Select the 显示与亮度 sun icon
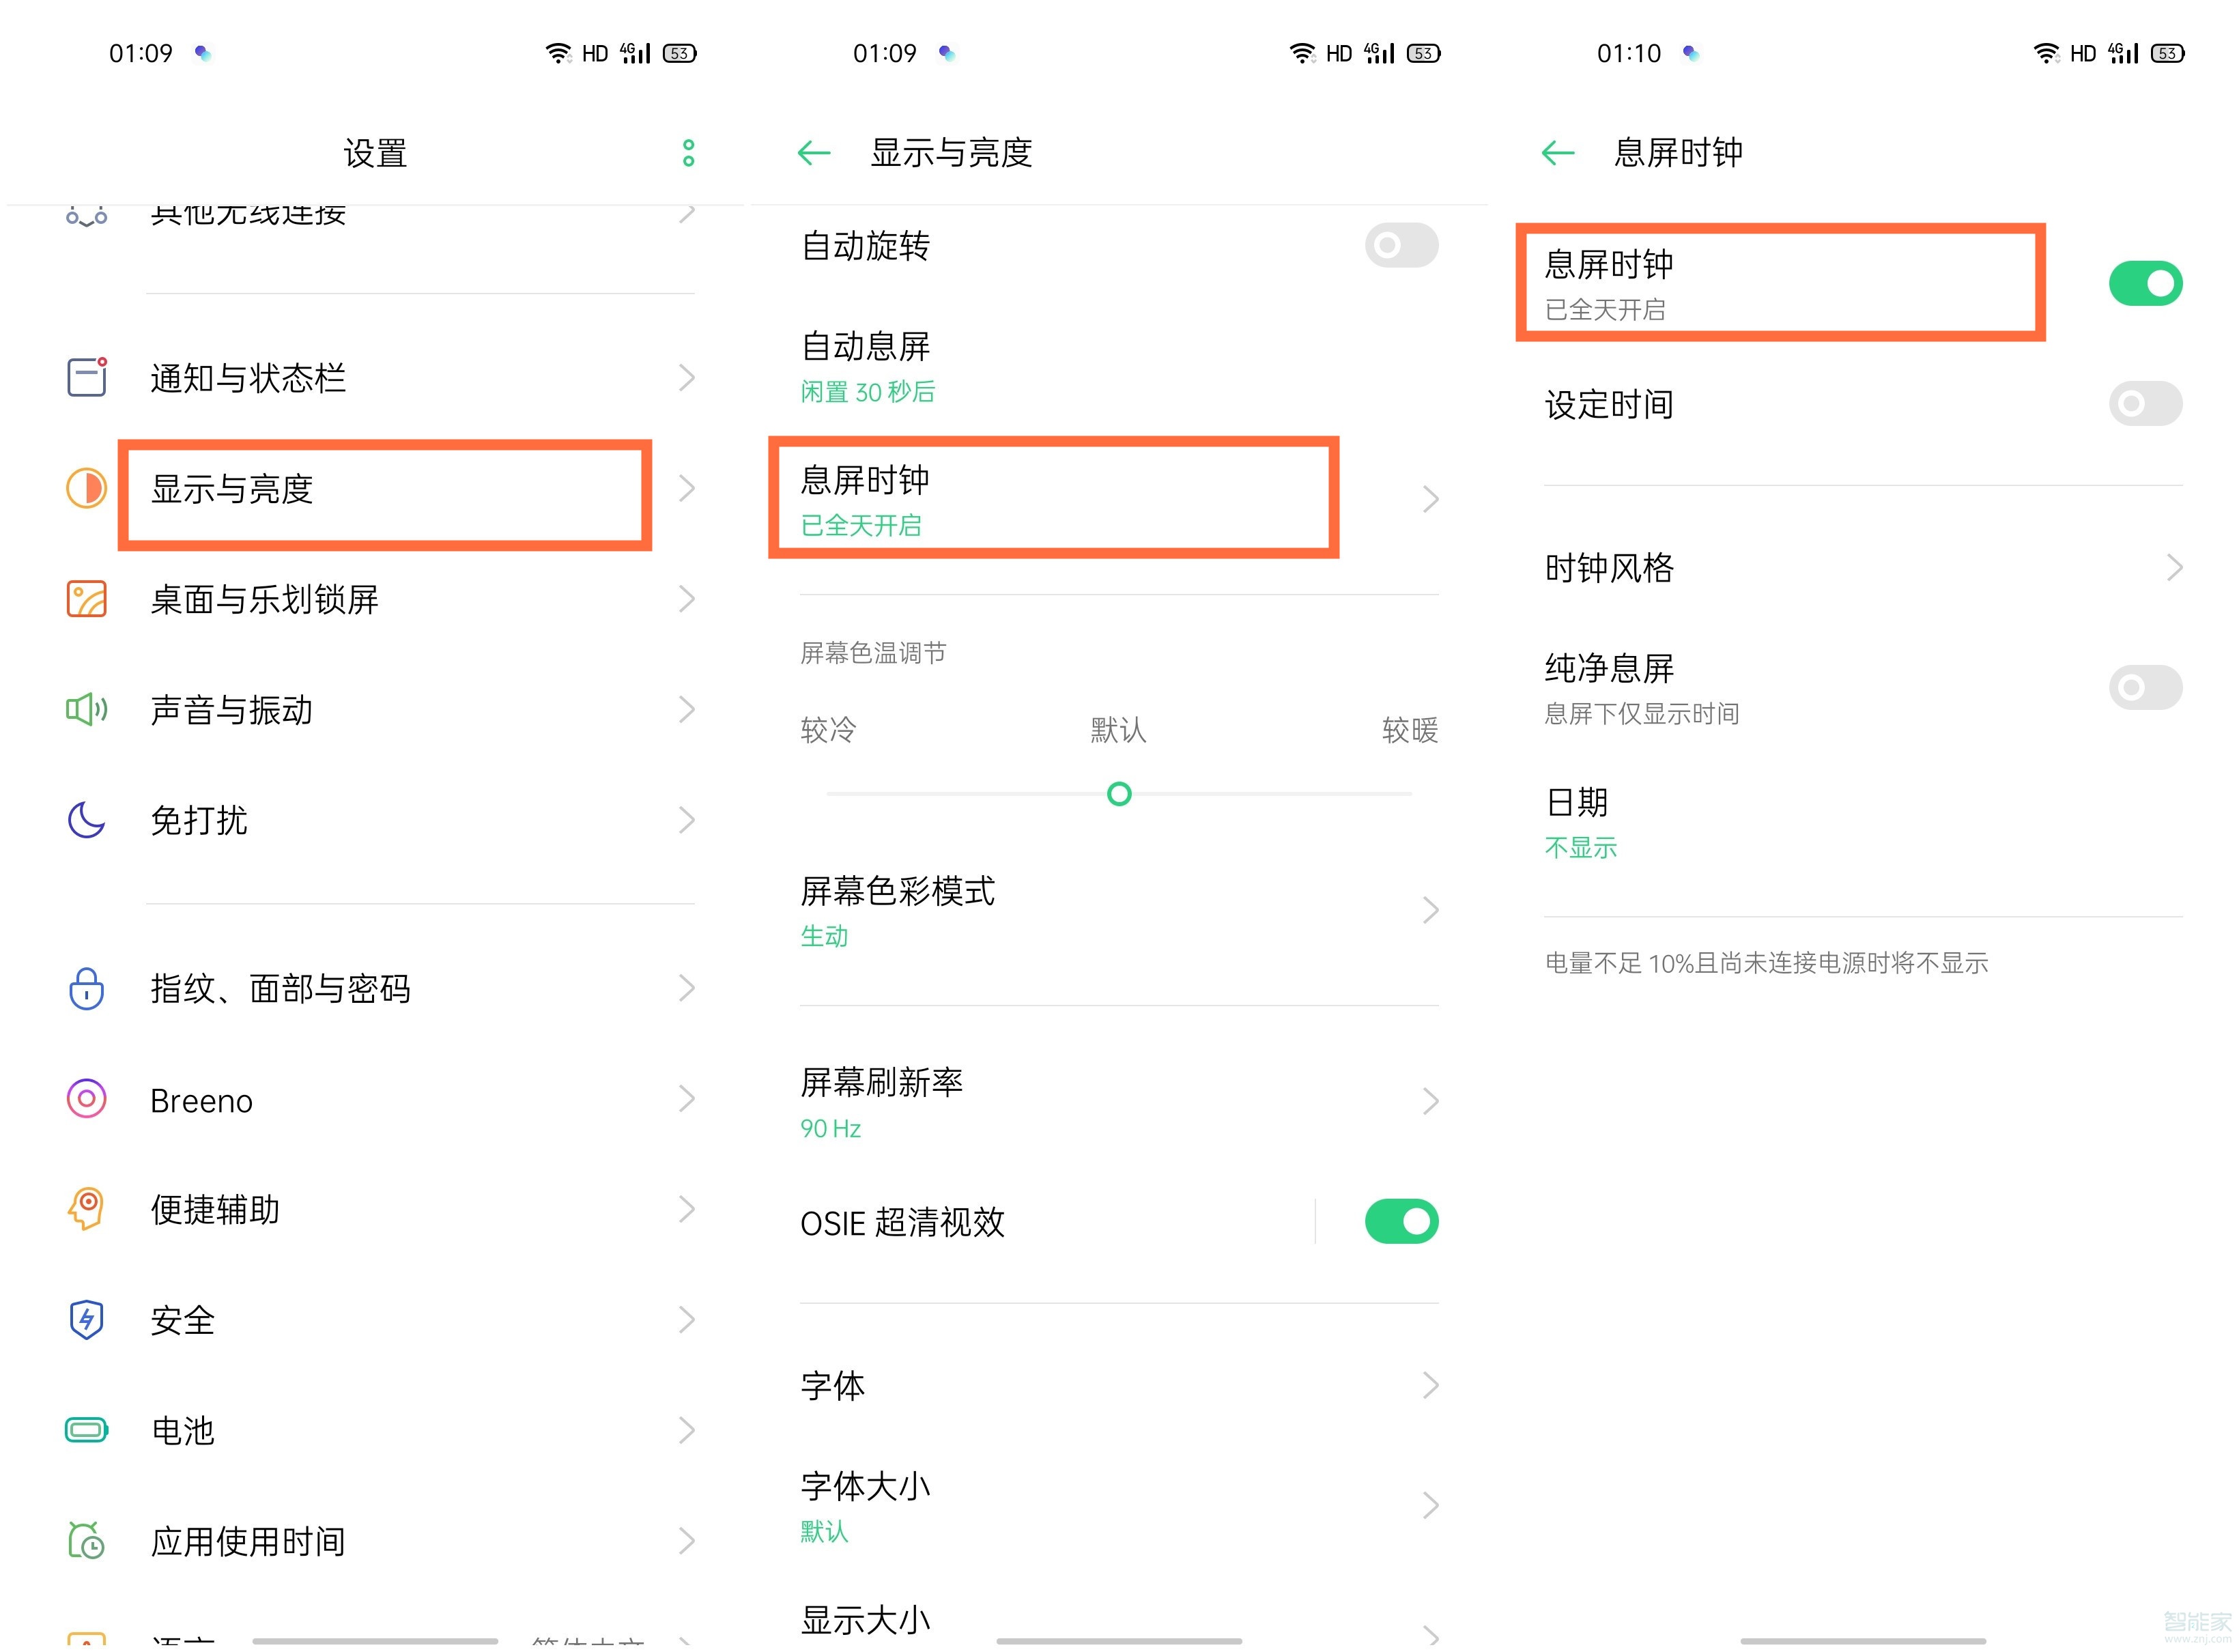2239x1652 pixels. pos(86,489)
